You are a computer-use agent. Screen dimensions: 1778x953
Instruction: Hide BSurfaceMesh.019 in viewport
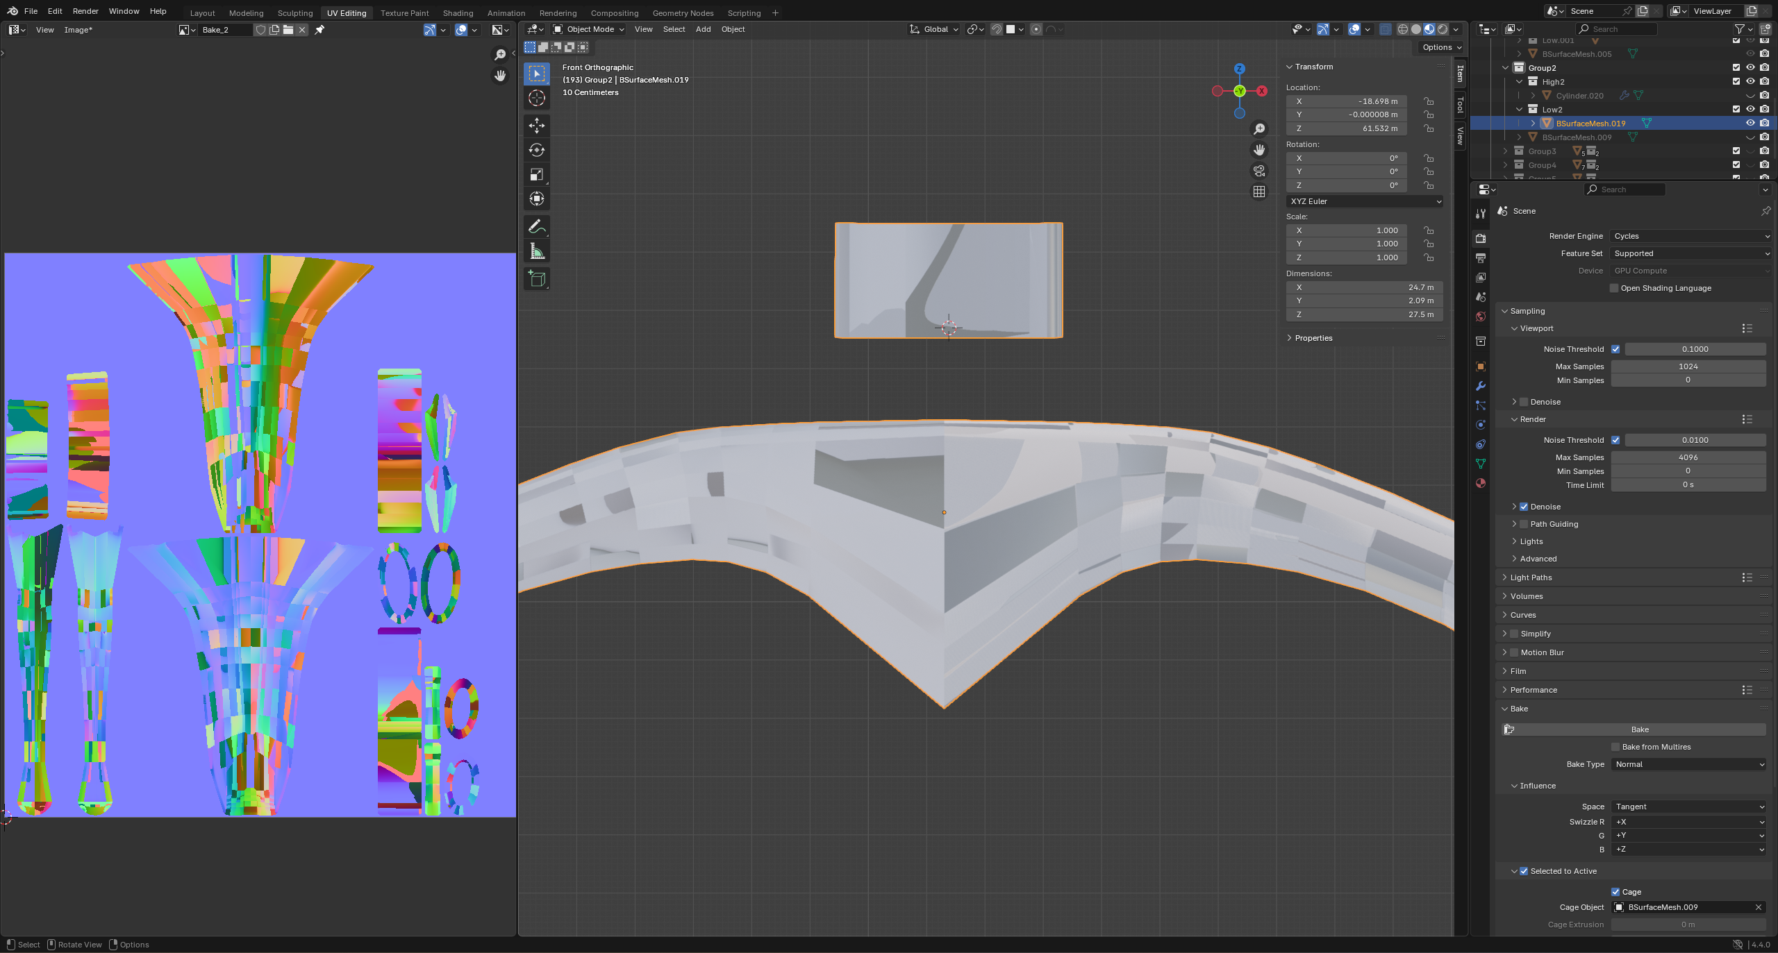(1750, 123)
